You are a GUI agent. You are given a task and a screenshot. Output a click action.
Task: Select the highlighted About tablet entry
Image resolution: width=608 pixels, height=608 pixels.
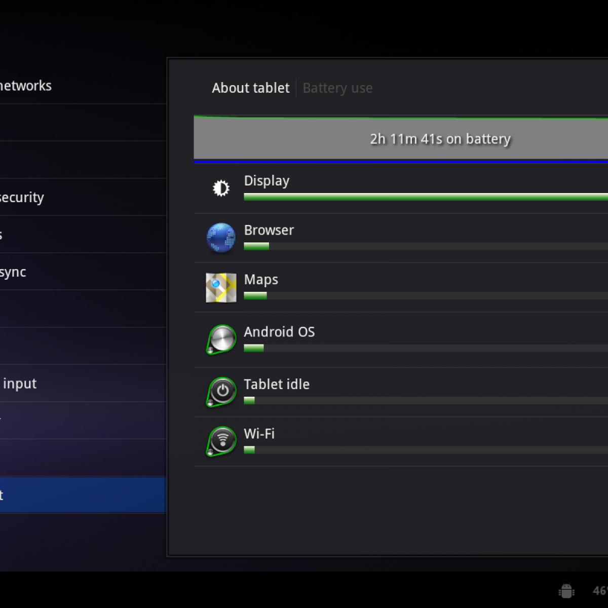coord(81,495)
